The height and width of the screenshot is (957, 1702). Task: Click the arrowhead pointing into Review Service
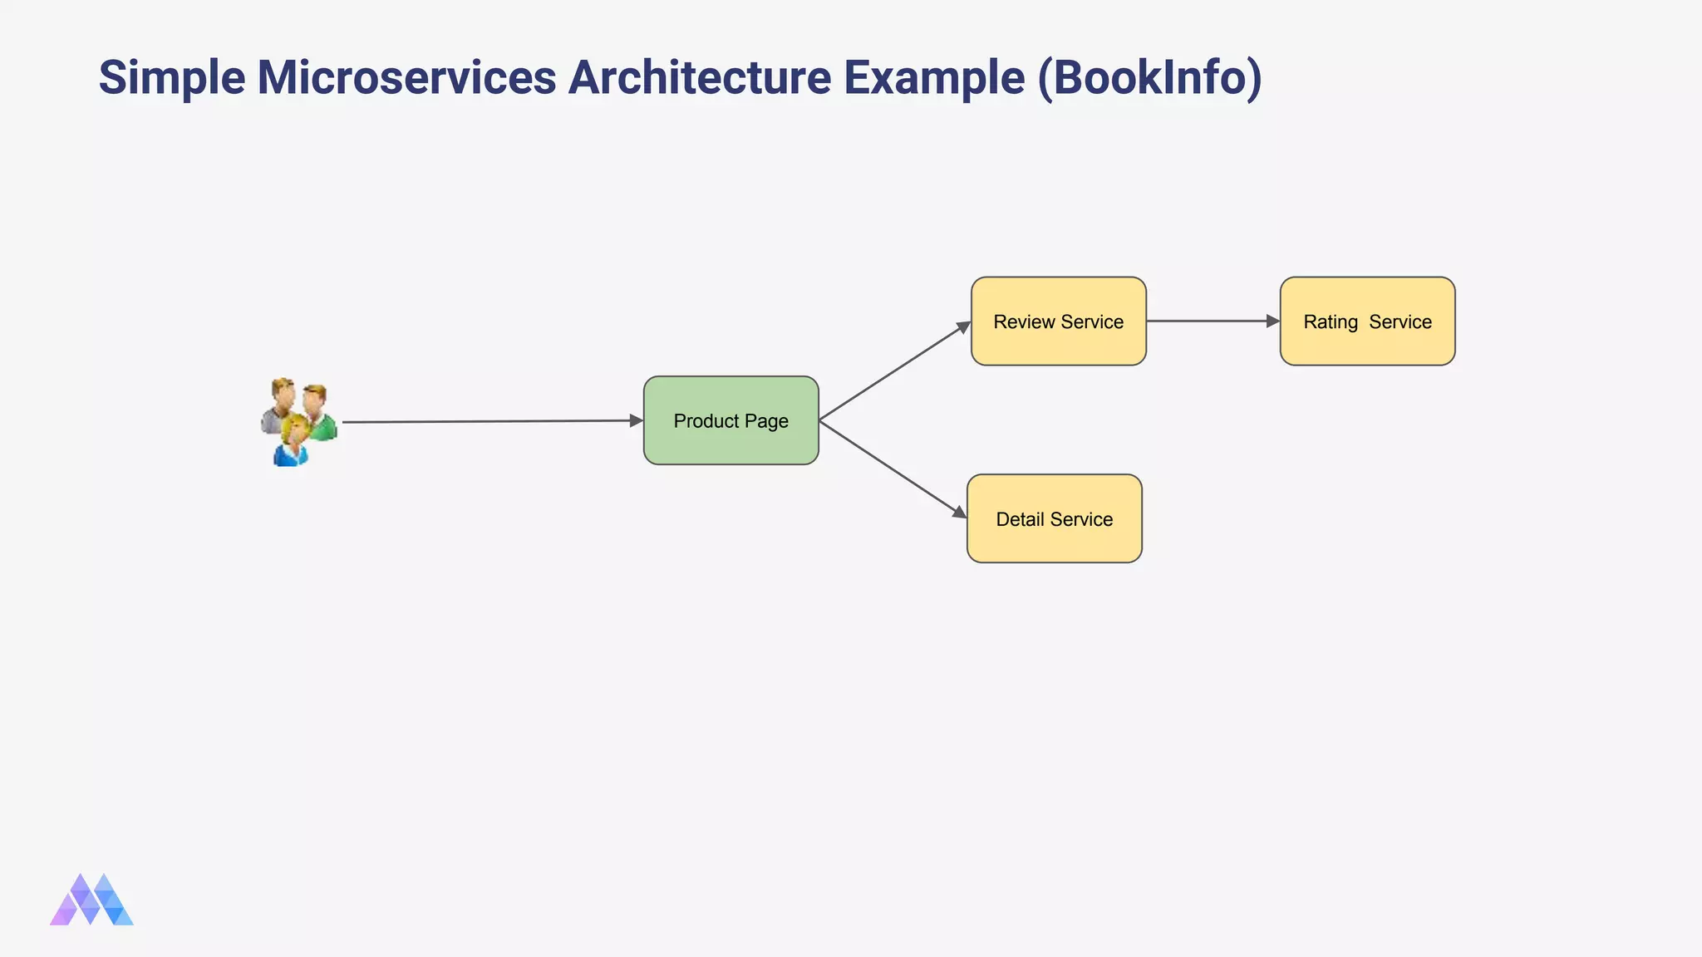point(964,326)
